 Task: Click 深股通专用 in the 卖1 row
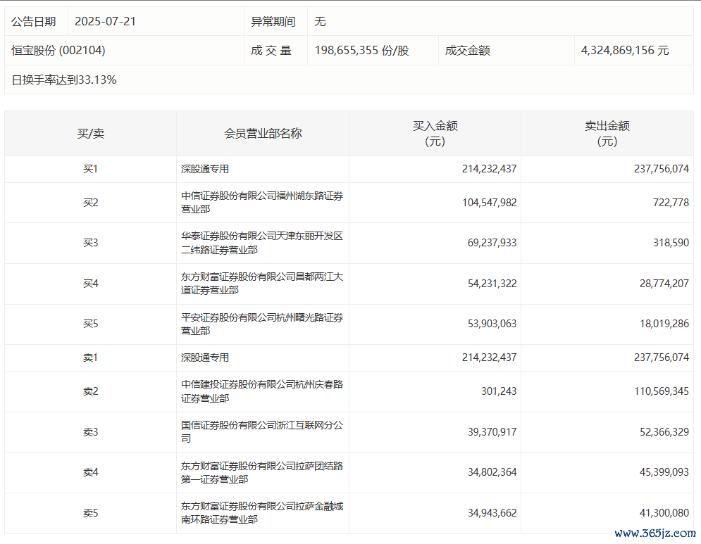[205, 358]
